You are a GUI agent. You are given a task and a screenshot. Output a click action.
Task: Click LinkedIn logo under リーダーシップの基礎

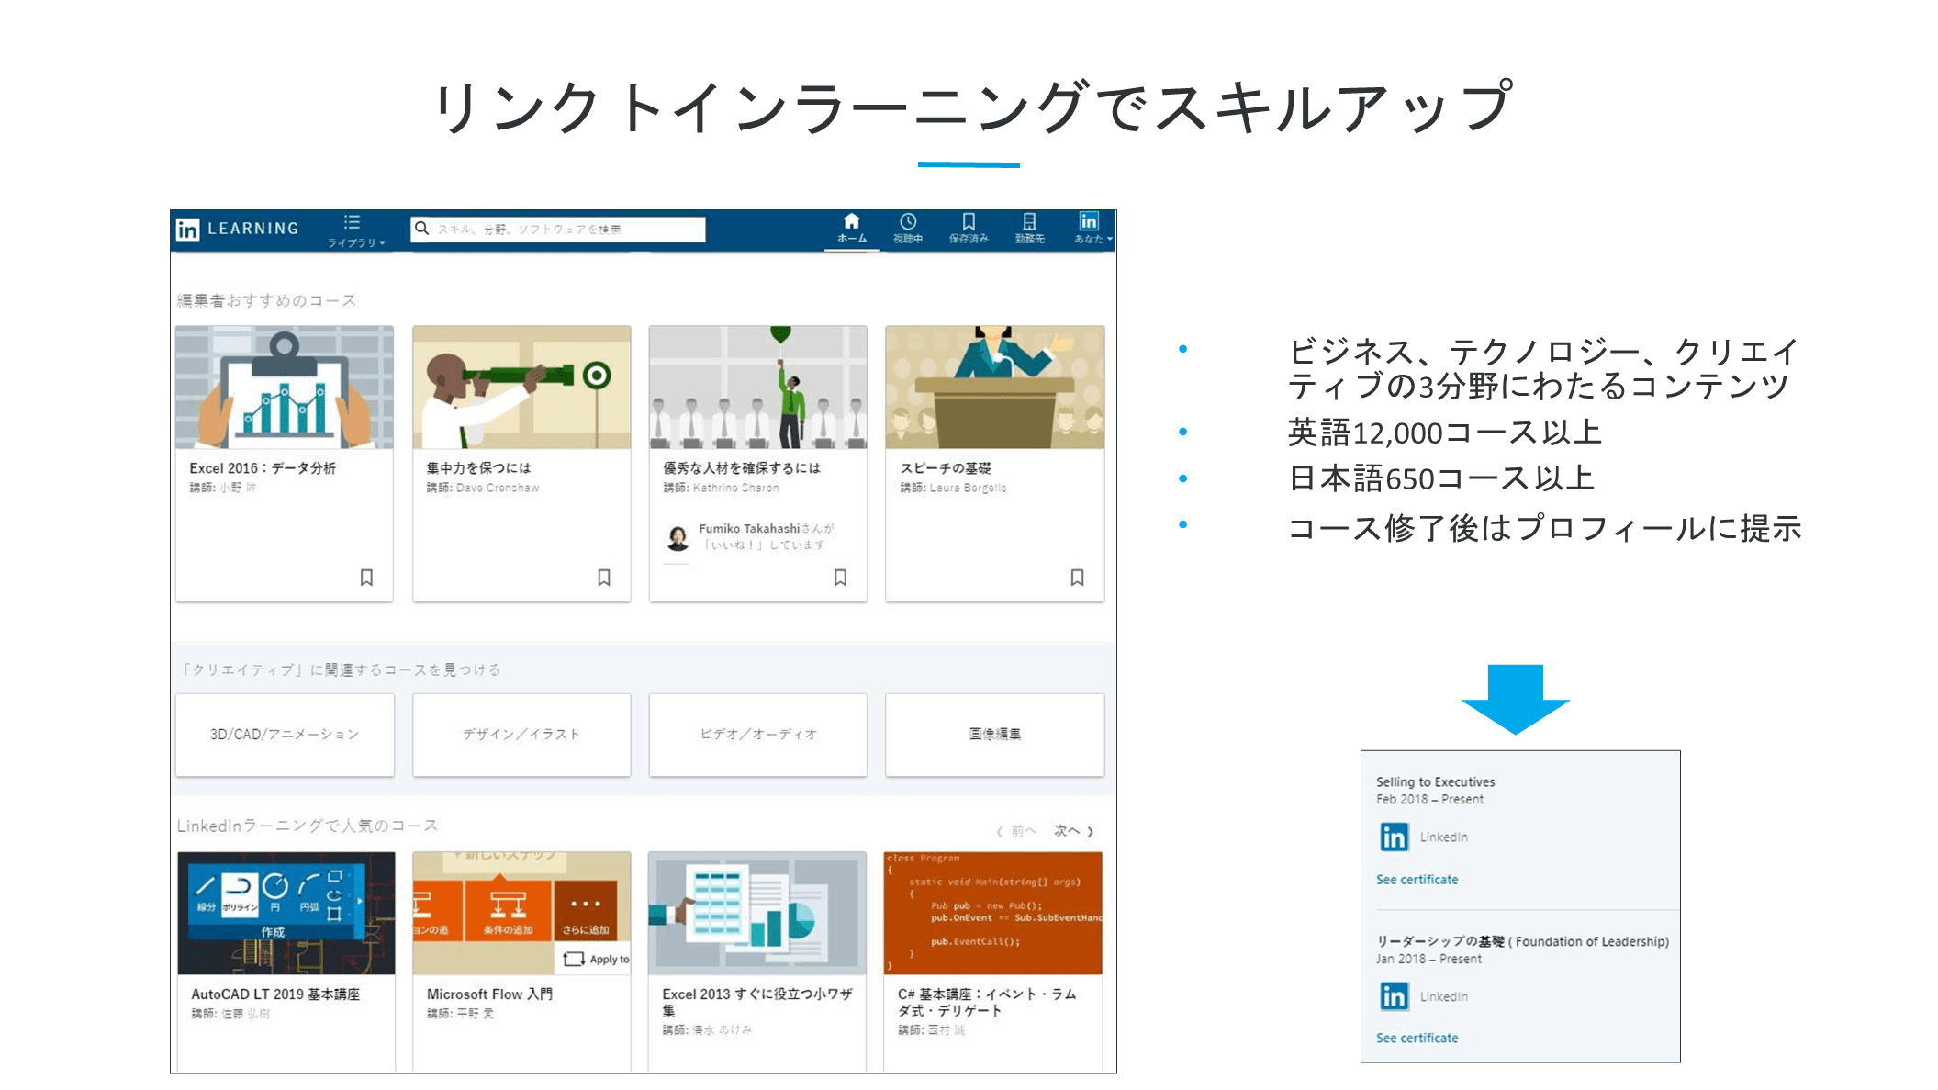[x=1394, y=996]
